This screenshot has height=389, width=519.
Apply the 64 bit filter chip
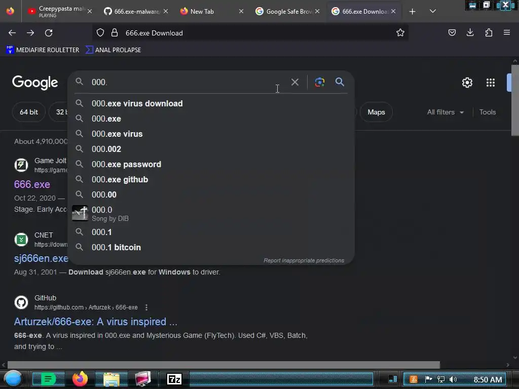29,112
